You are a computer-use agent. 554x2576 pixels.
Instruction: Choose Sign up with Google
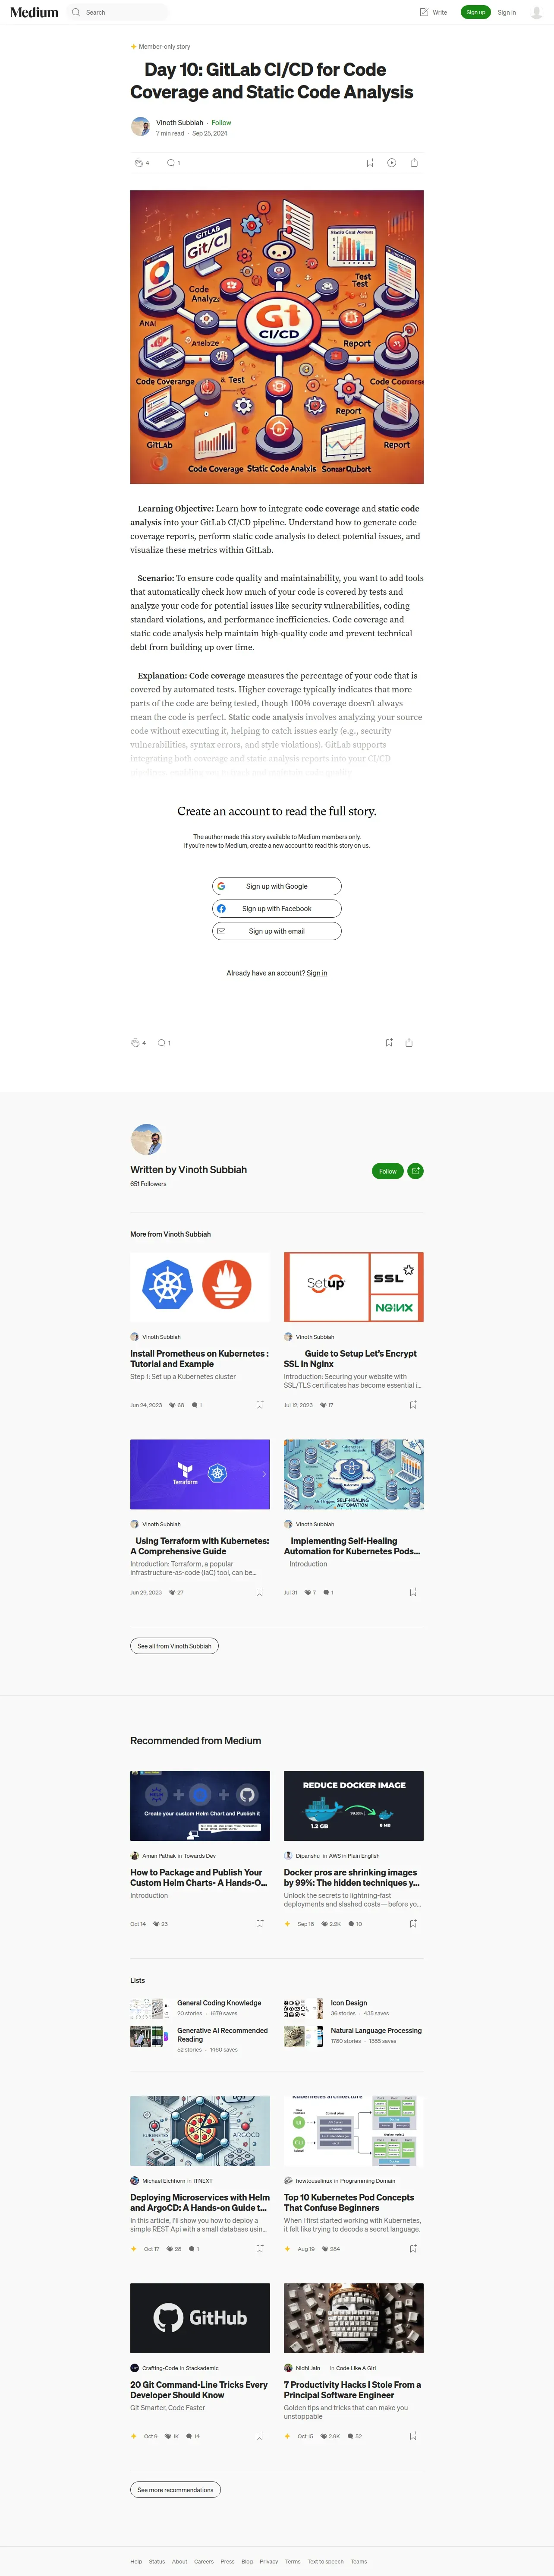tap(277, 886)
